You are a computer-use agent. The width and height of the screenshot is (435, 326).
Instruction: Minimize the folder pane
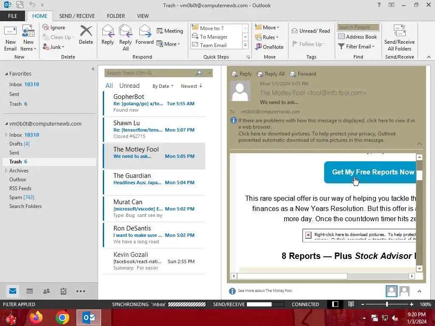[93, 69]
